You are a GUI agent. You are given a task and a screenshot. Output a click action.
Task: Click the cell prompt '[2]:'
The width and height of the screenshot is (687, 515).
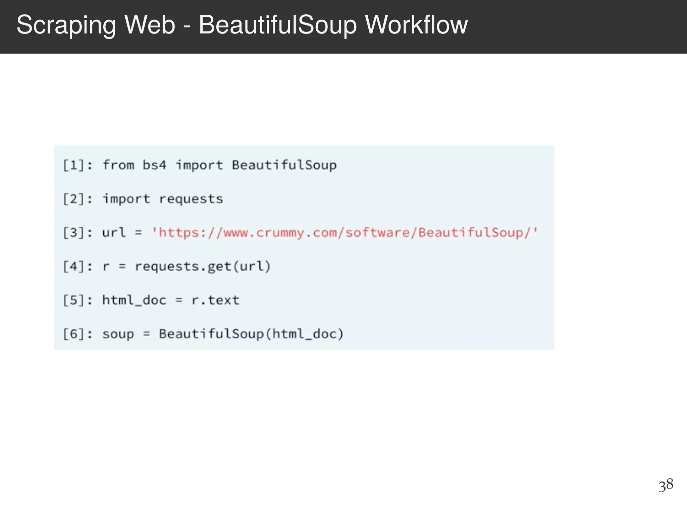click(x=77, y=199)
